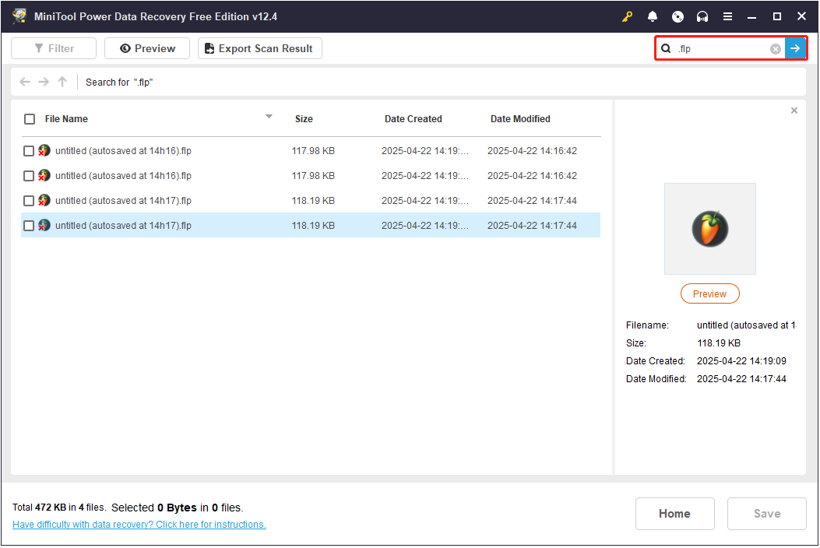The height and width of the screenshot is (548, 820).
Task: Go back with the left arrow
Action: tap(25, 82)
